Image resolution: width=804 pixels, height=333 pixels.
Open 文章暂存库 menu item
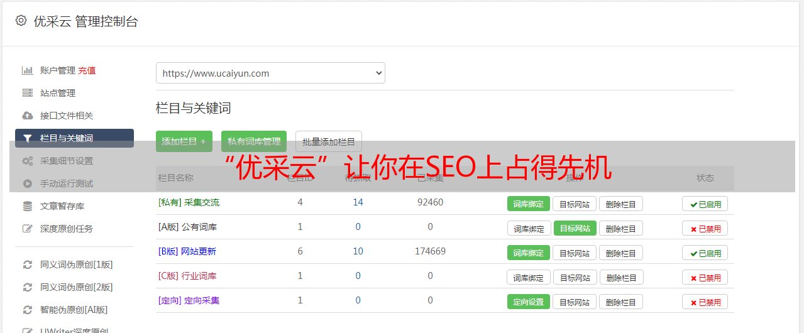(62, 206)
